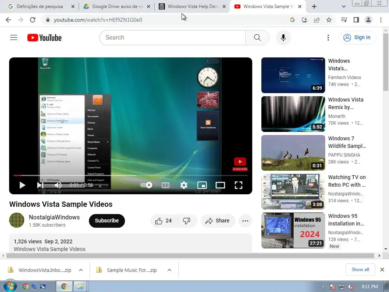Bookmark this page with the star icon

[x=329, y=20]
